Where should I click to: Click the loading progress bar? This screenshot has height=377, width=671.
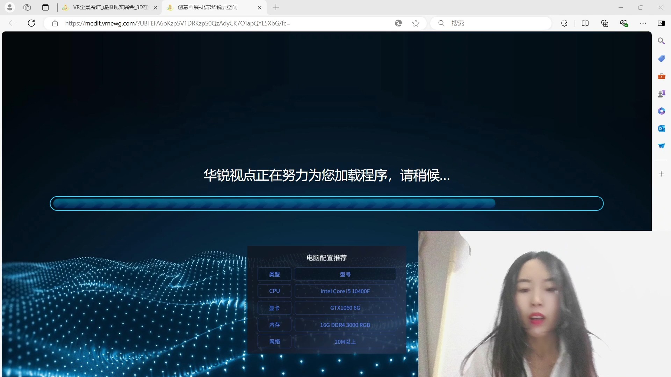[326, 204]
